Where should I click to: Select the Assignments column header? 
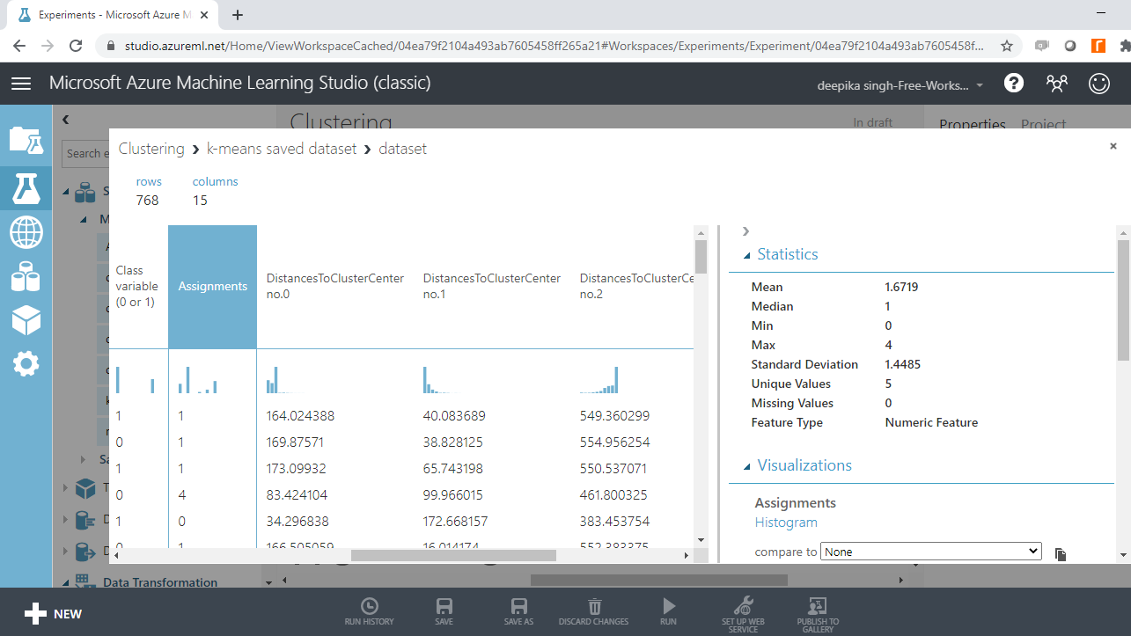click(x=213, y=286)
